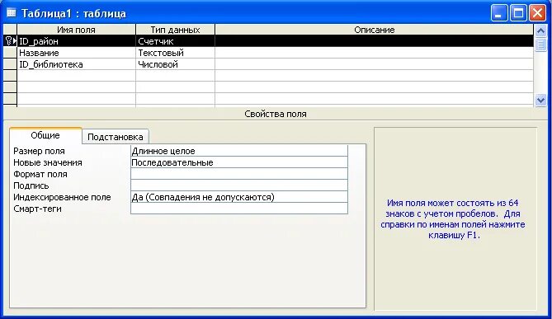Select the Текстовый data type cell

coord(175,53)
